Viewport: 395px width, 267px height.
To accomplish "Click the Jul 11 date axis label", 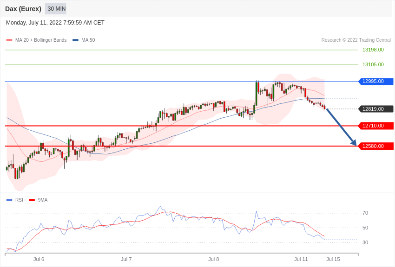I will tap(301, 259).
